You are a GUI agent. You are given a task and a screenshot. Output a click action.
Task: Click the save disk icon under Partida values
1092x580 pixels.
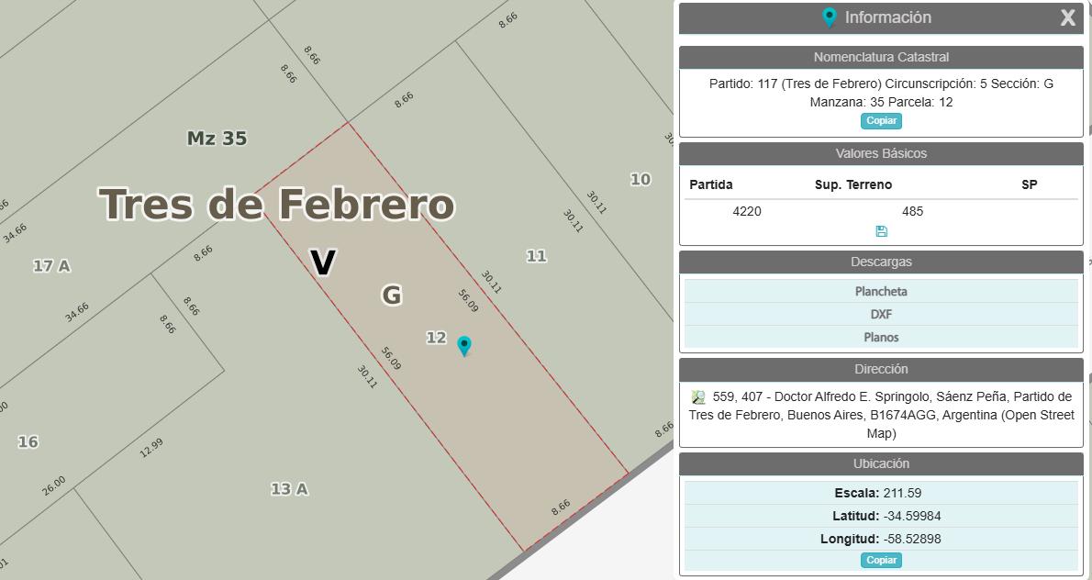(x=881, y=231)
